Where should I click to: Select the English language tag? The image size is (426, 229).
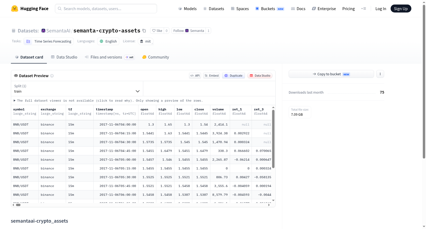108,41
